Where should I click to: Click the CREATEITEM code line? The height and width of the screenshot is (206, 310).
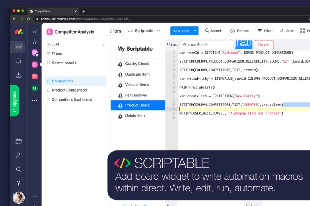[x=220, y=96]
